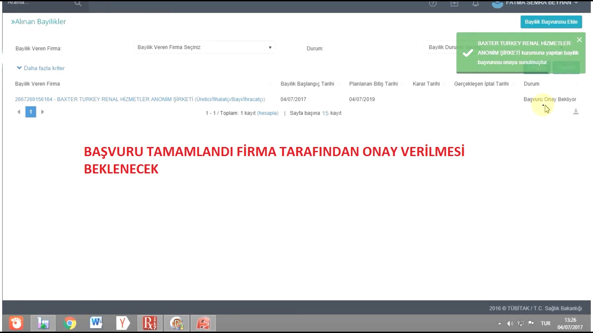The image size is (593, 333).
Task: Click the help question mark icon
Action: [432, 3]
